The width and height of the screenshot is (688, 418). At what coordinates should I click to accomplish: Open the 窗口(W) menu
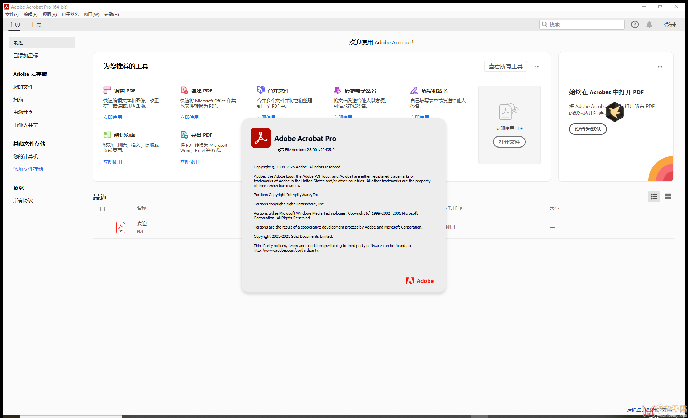pos(92,15)
